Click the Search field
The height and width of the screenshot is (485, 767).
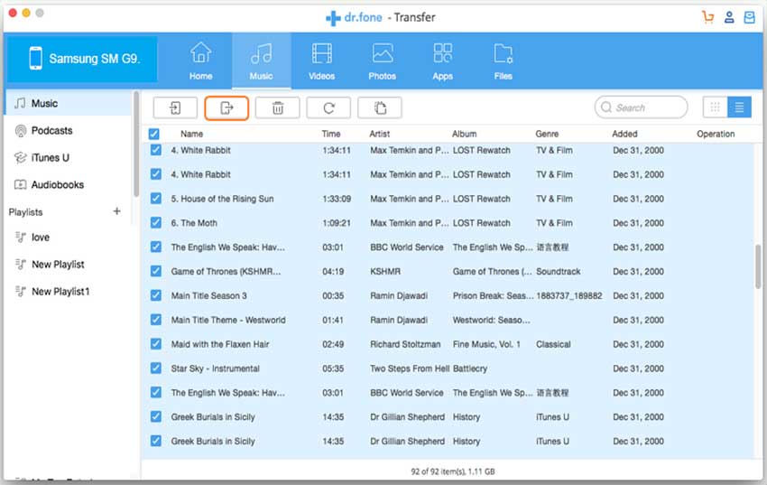(641, 107)
